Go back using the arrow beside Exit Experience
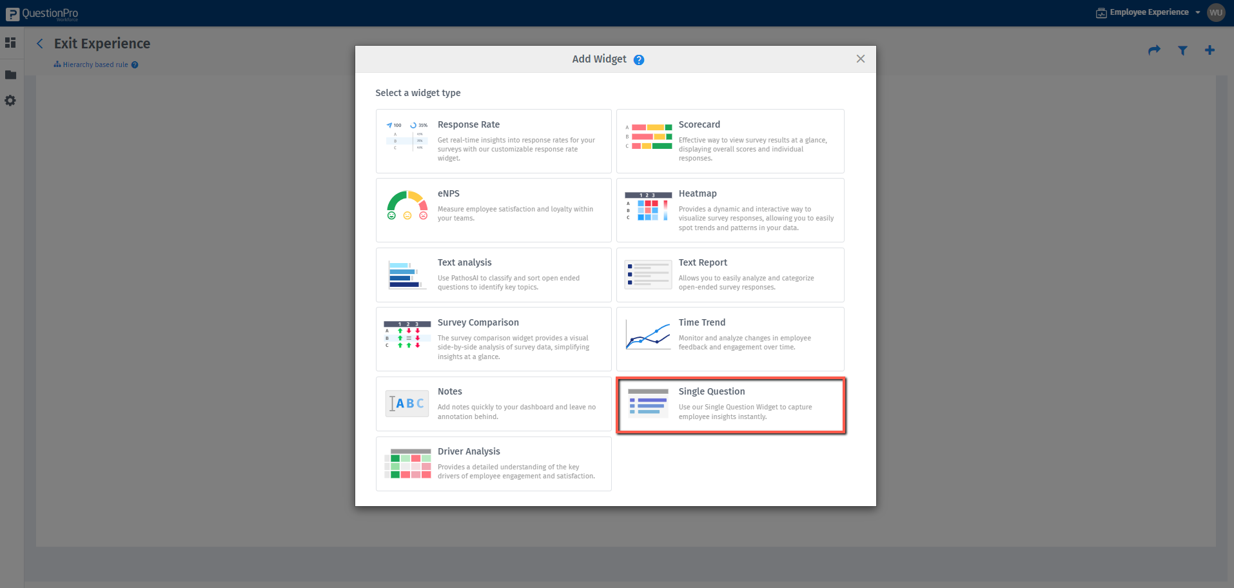 coord(40,43)
